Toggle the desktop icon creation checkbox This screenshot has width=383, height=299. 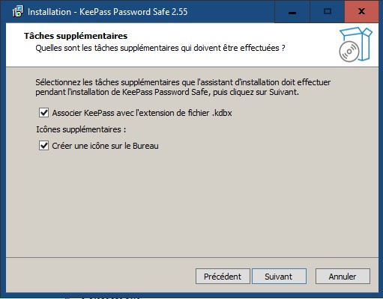tap(44, 146)
